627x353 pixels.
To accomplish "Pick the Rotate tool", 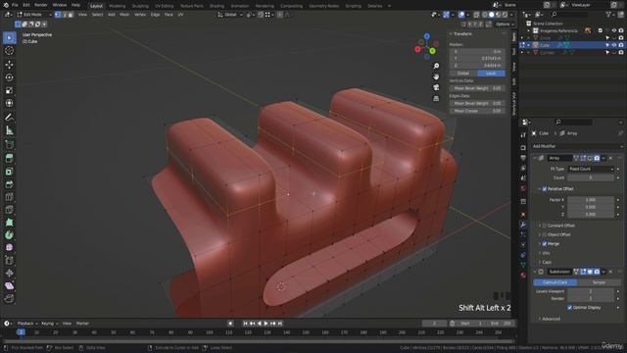I will tap(9, 77).
